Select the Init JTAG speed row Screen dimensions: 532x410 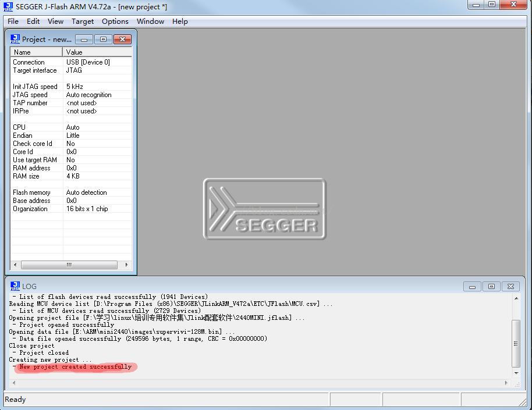(71, 87)
